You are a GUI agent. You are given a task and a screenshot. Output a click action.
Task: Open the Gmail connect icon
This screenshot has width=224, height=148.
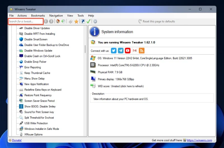pyautogui.click(x=135, y=51)
